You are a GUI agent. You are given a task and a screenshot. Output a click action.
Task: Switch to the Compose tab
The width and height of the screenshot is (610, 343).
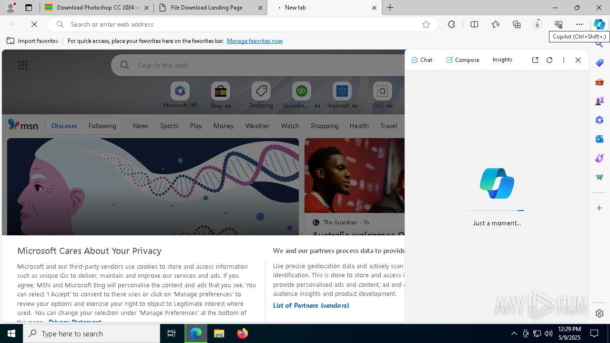463,60
